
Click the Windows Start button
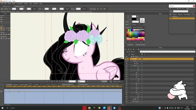(2, 108)
